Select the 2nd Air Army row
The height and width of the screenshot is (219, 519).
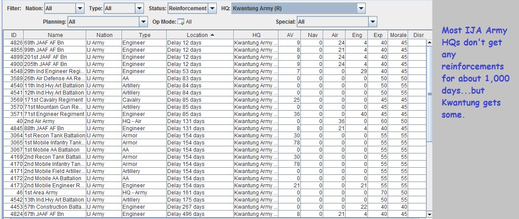pyautogui.click(x=215, y=121)
